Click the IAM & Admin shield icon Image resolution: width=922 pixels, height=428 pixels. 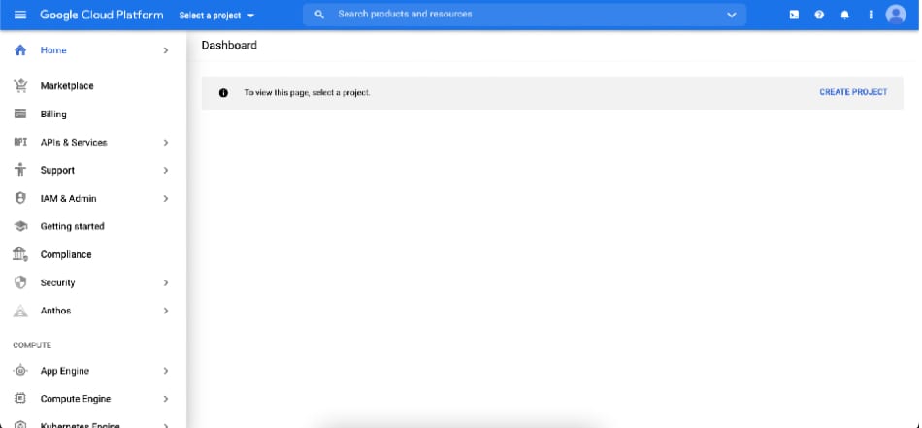(x=20, y=198)
